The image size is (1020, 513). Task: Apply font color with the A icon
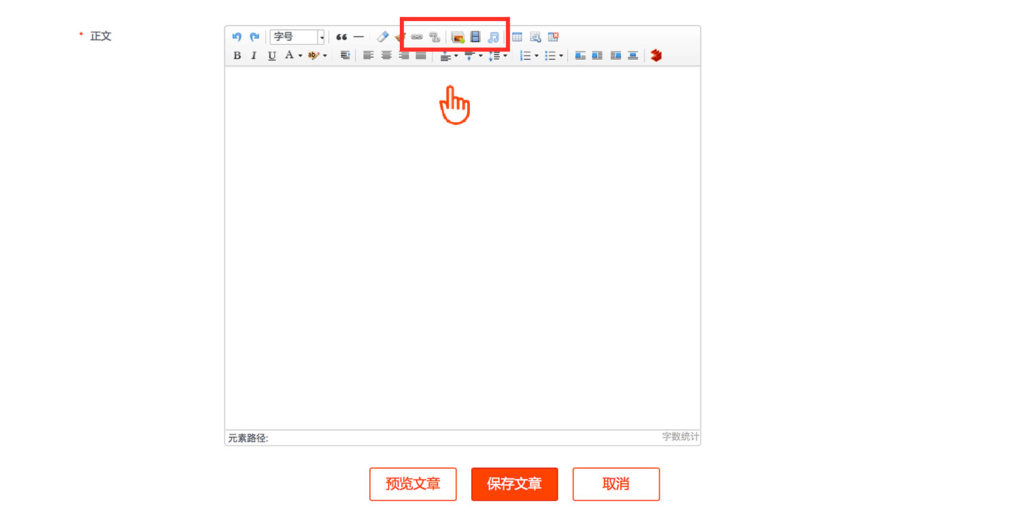289,55
